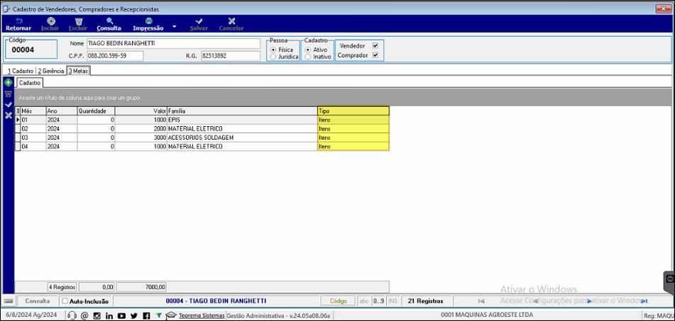Click the side panel handle at right edge
The height and width of the screenshot is (321, 675).
click(x=669, y=282)
